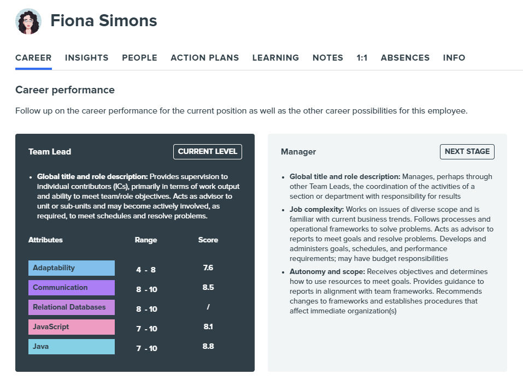This screenshot has width=523, height=386.
Task: Open the INSIGHTS tab
Action: [86, 57]
